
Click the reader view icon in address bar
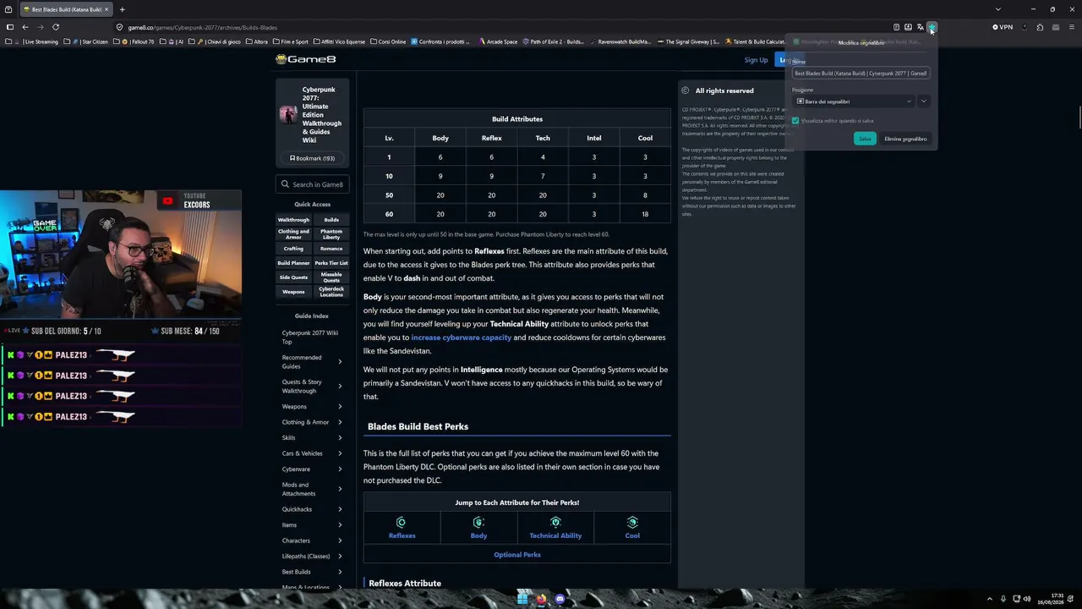tap(896, 27)
